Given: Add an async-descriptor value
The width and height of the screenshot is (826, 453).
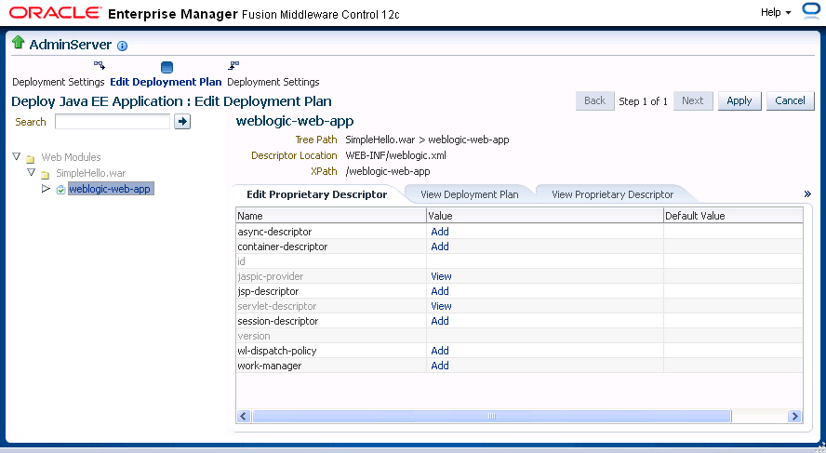Looking at the screenshot, I should click(440, 232).
